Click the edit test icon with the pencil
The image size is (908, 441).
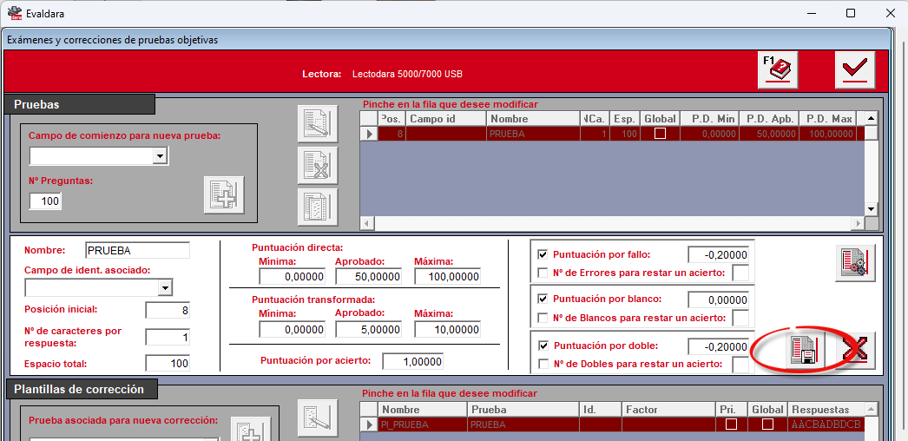[318, 124]
